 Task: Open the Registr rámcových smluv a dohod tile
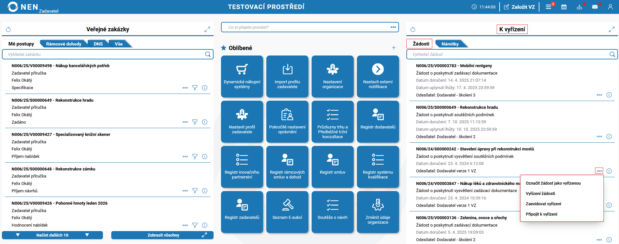click(x=287, y=167)
